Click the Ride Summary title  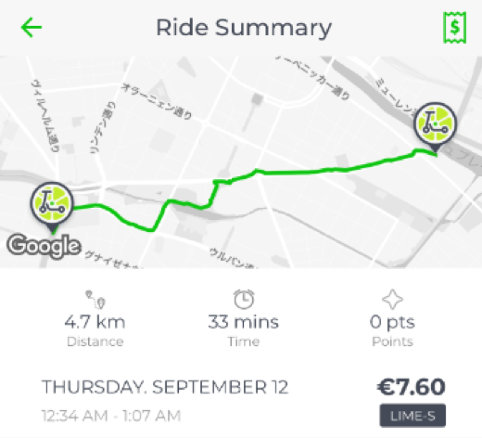click(244, 28)
